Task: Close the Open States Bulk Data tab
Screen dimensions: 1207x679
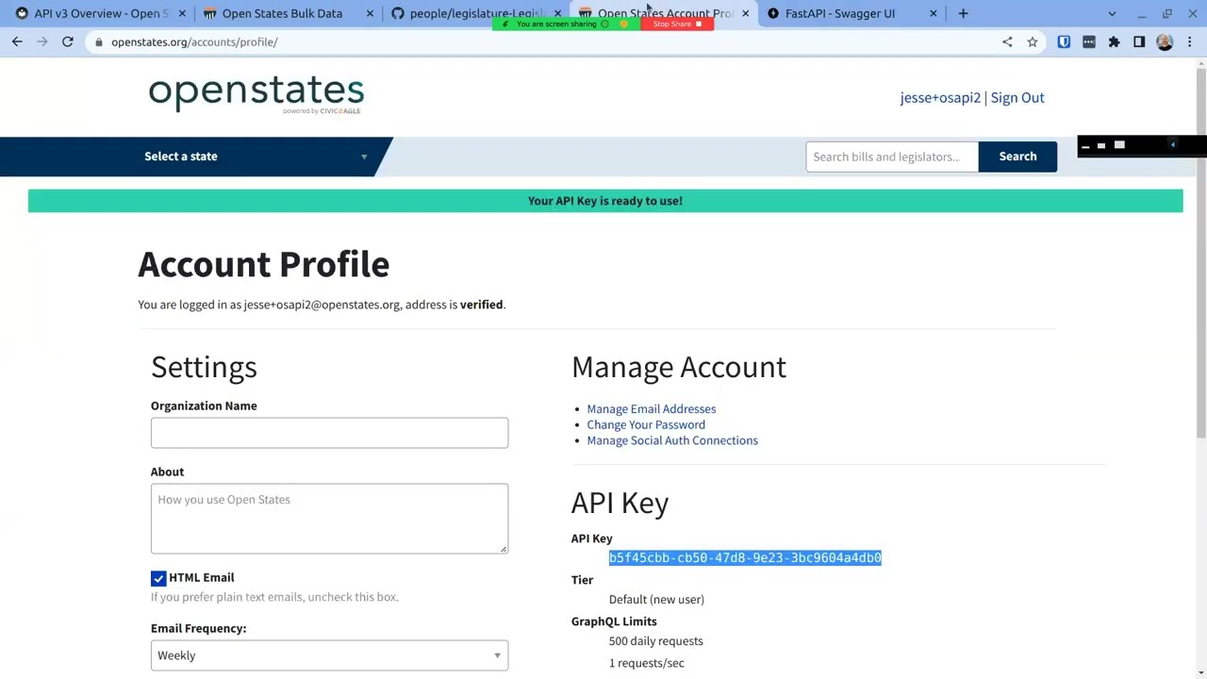Action: [370, 13]
